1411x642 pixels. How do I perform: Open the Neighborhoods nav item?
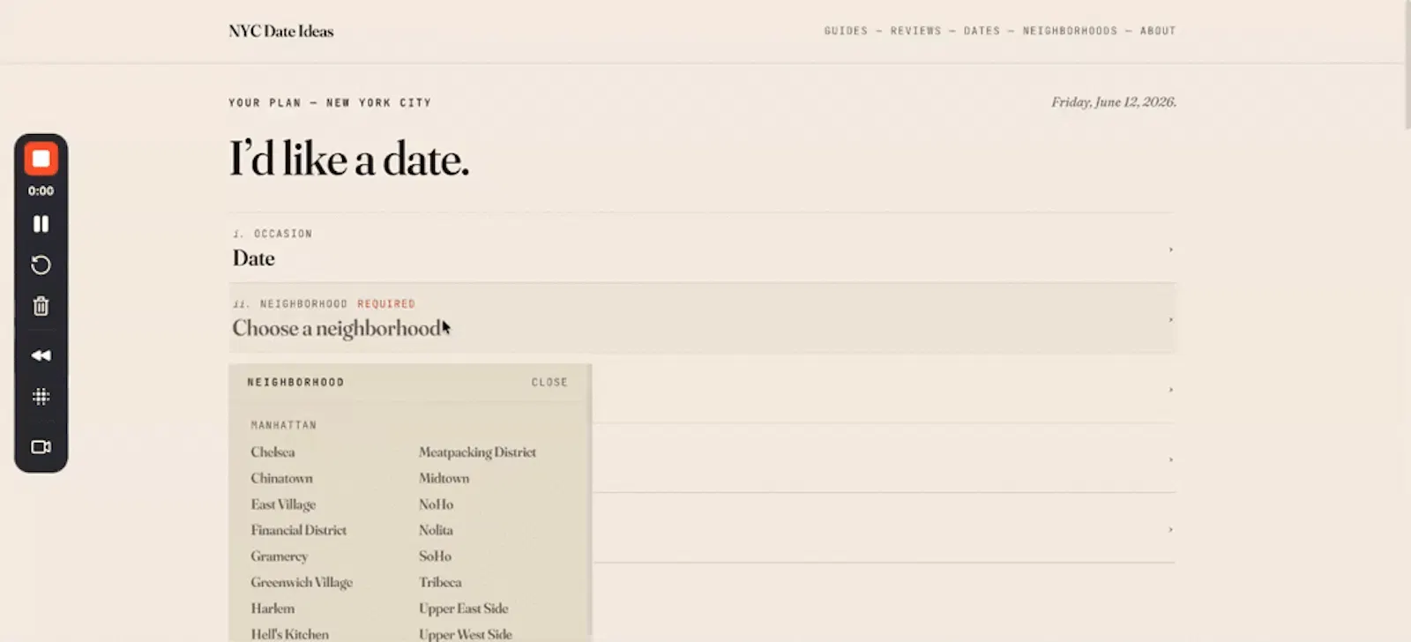tap(1070, 31)
